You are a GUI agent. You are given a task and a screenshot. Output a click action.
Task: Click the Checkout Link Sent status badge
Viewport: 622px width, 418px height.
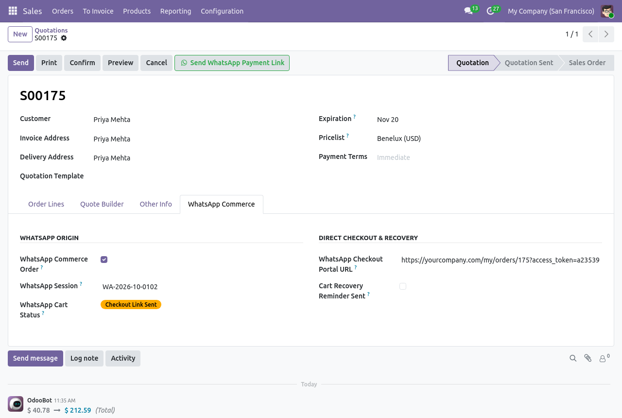pos(131,305)
